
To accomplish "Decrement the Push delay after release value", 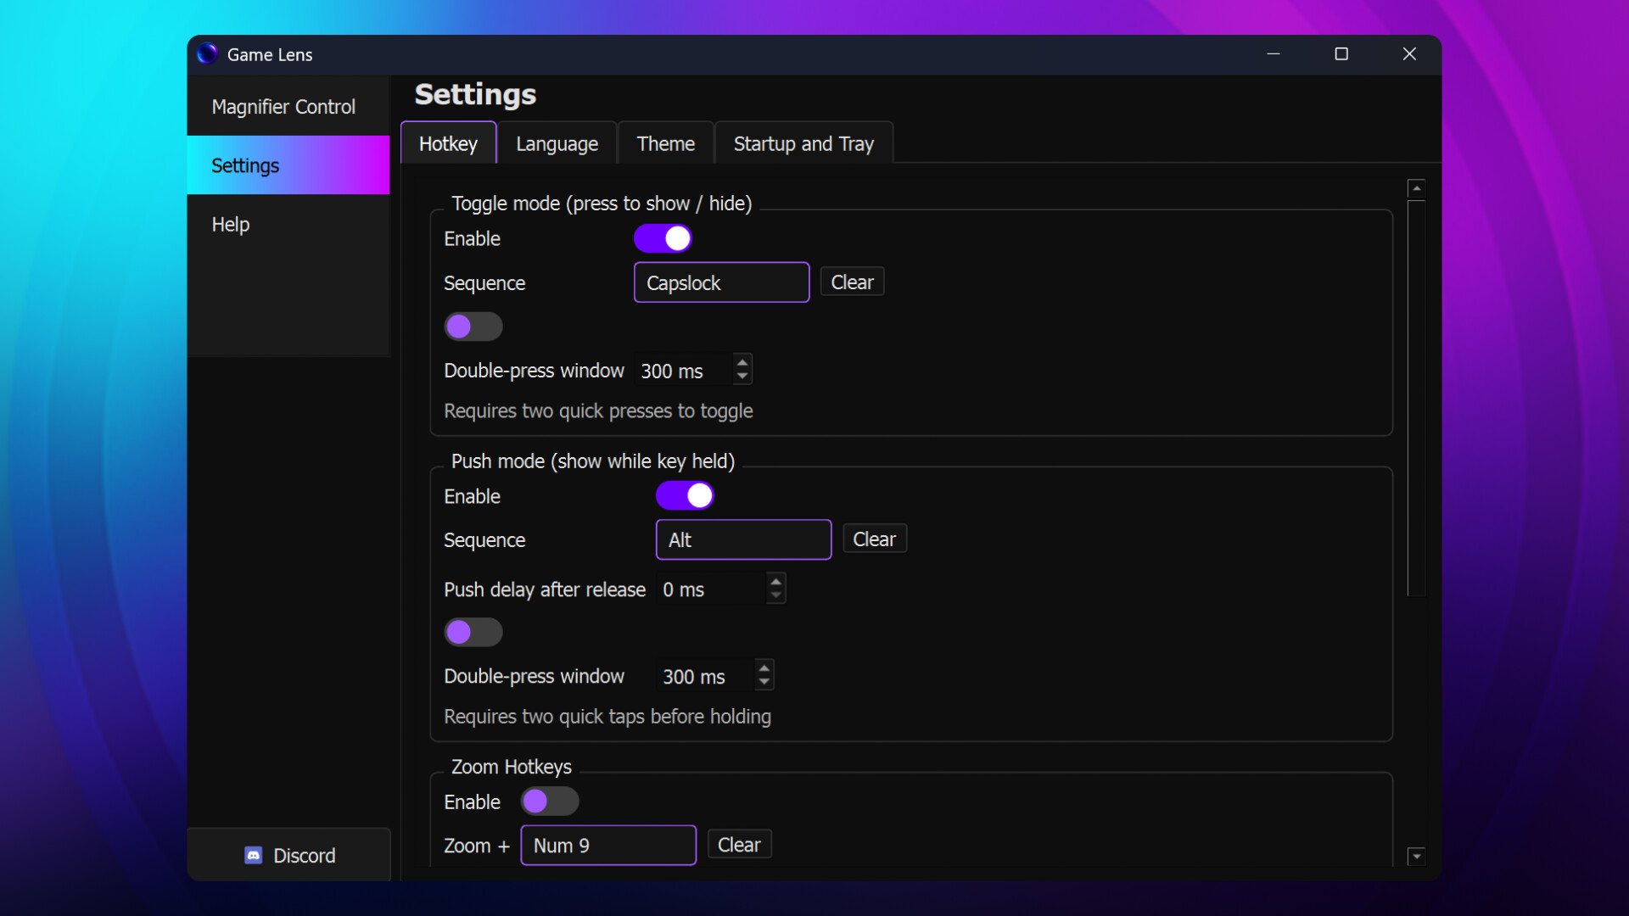I will [x=775, y=595].
